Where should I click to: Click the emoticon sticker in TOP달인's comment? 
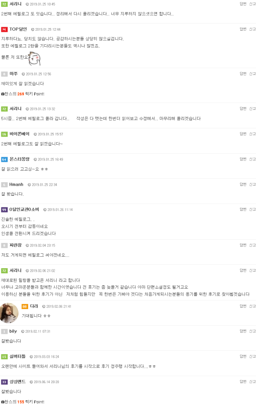pyautogui.click(x=34, y=58)
